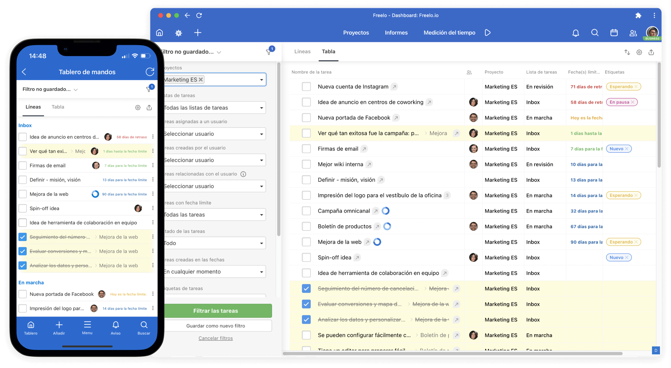Open the settings gear in desktop header
Viewport: 671px width, 368px height.
coord(179,33)
